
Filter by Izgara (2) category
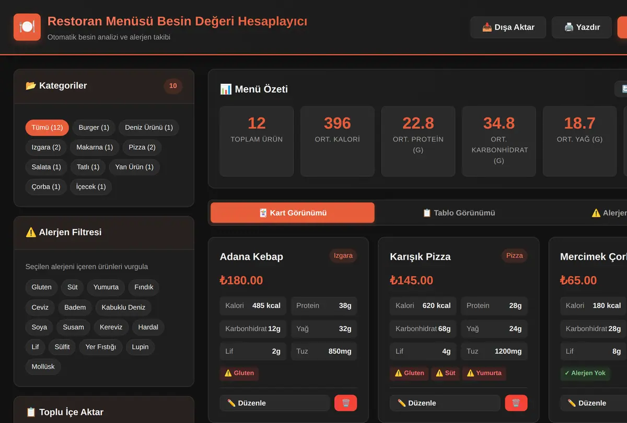pyautogui.click(x=46, y=147)
